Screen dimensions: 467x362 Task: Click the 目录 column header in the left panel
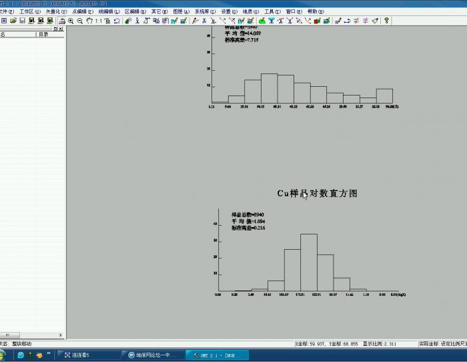44,35
